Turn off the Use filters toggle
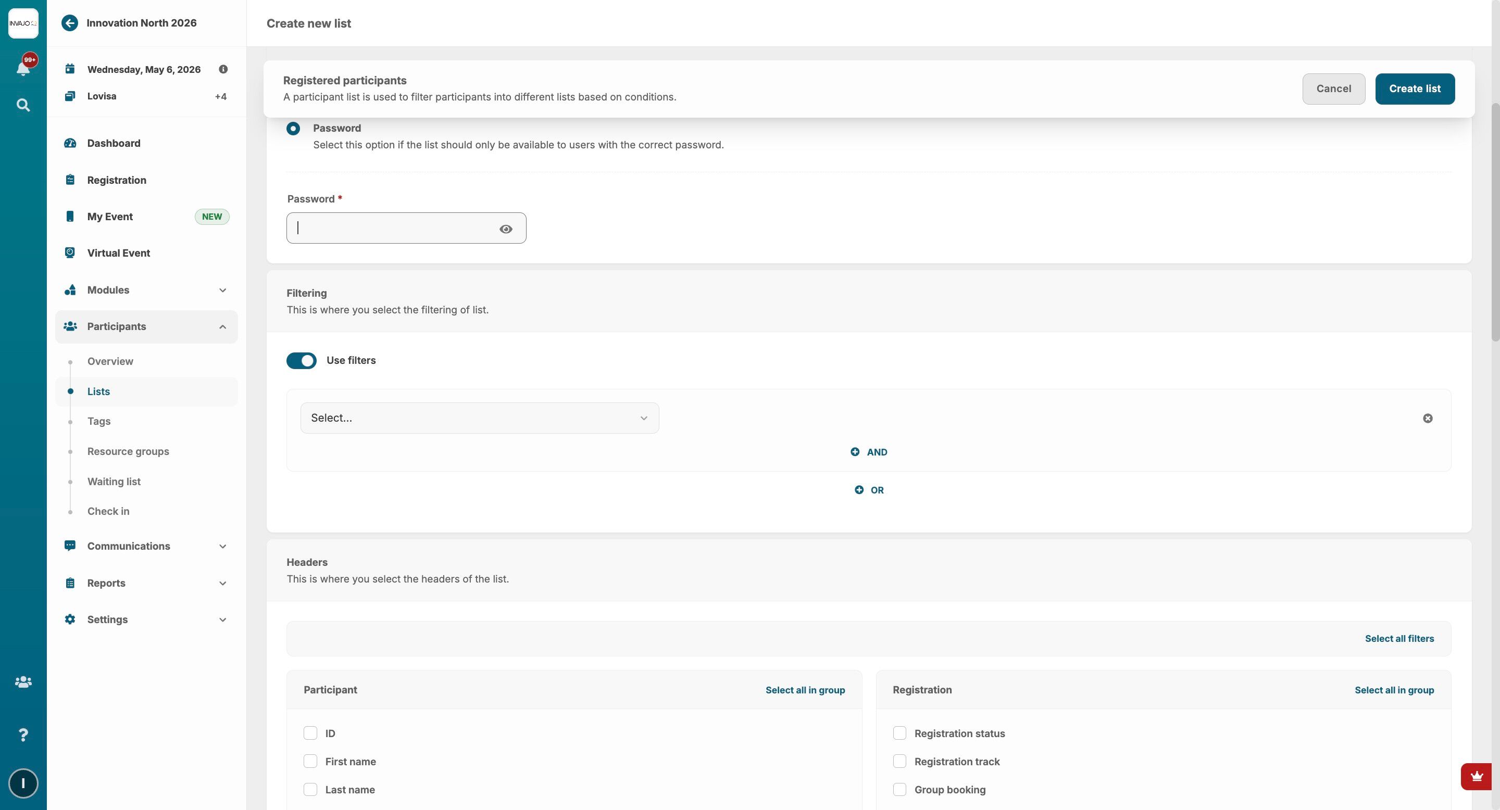Screen dimensions: 1500x810 point(301,361)
